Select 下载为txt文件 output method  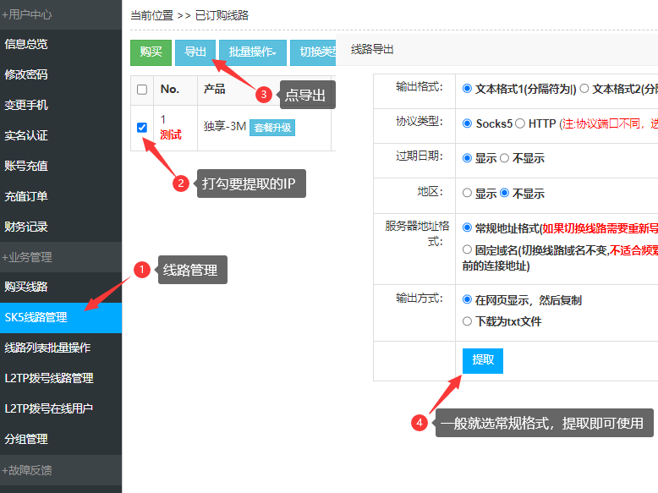point(468,321)
